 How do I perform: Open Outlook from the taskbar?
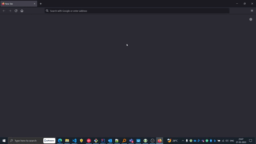[x=110, y=141]
